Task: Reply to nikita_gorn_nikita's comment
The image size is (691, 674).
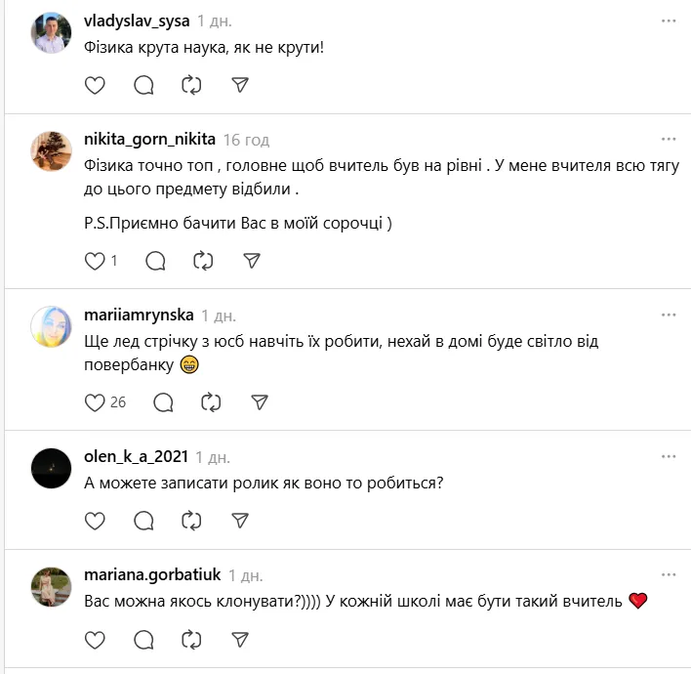Action: pos(154,261)
